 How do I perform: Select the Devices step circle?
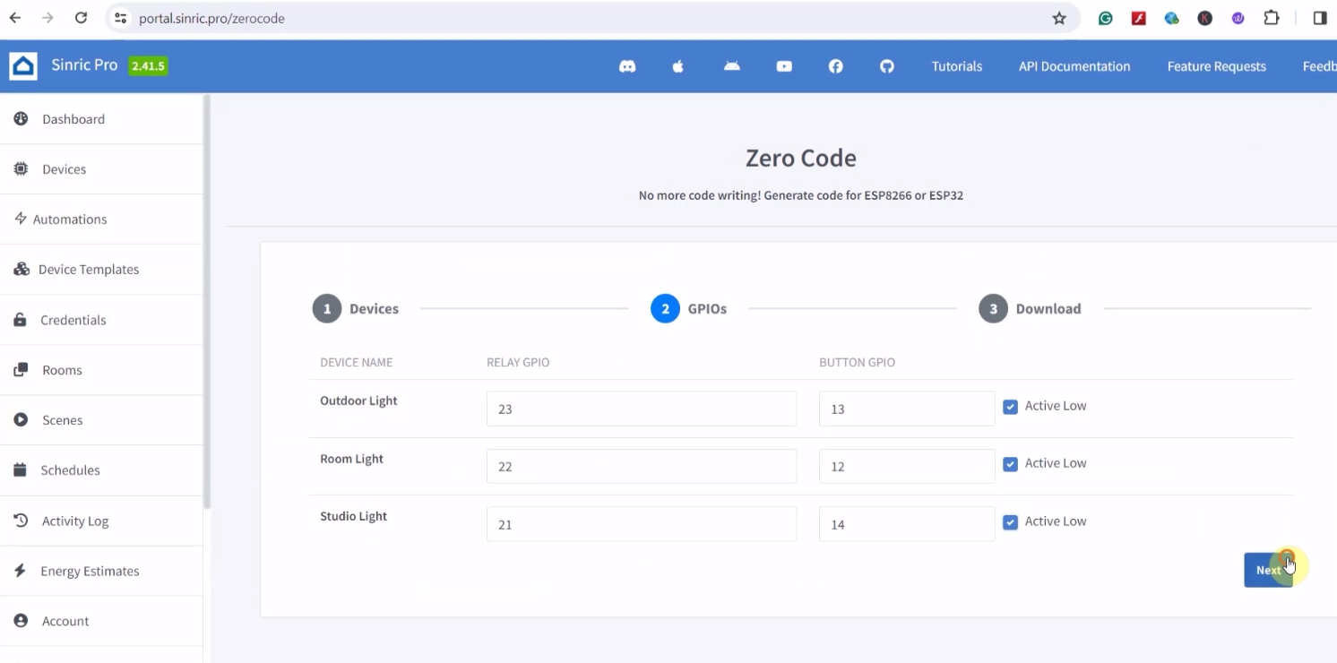[x=327, y=308]
